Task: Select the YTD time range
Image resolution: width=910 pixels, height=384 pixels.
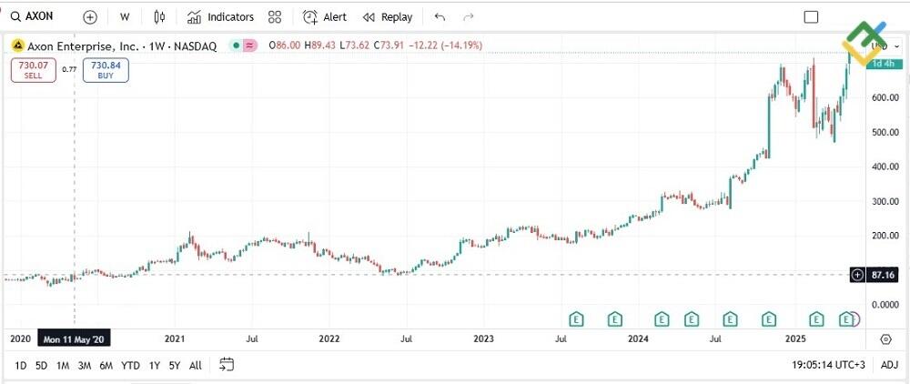Action: point(130,365)
